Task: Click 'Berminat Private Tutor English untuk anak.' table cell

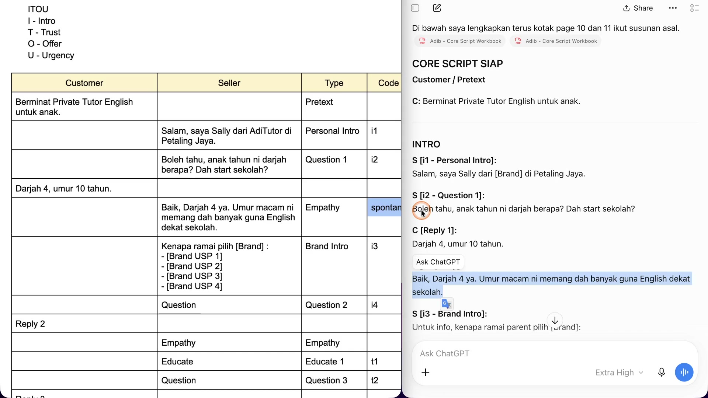Action: [84, 107]
